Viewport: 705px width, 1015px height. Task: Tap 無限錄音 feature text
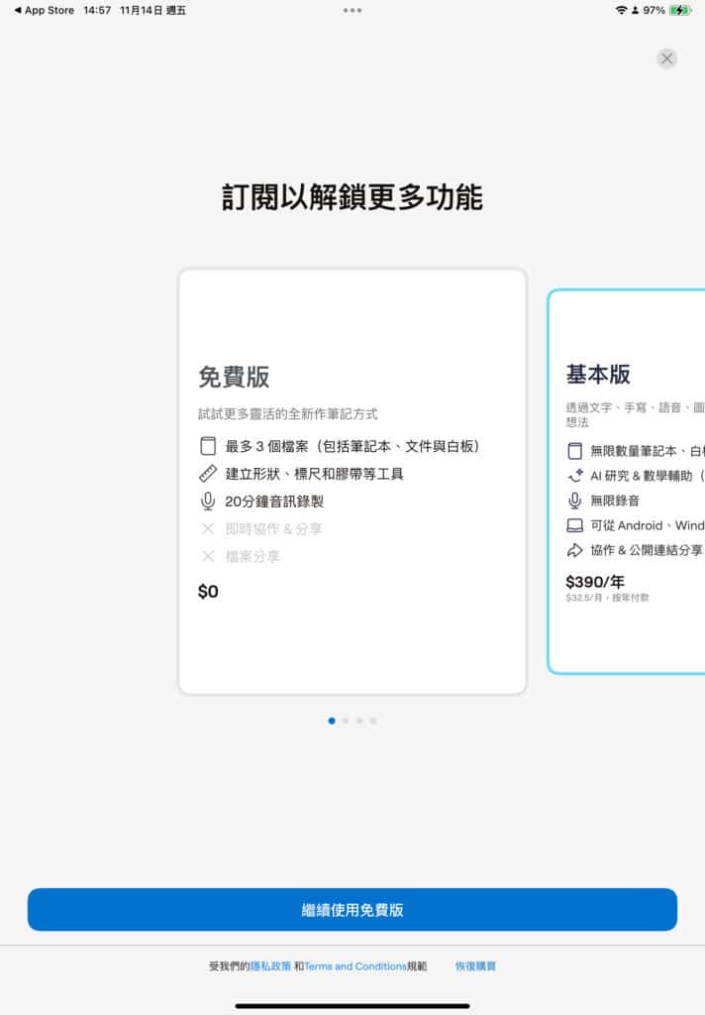point(615,501)
